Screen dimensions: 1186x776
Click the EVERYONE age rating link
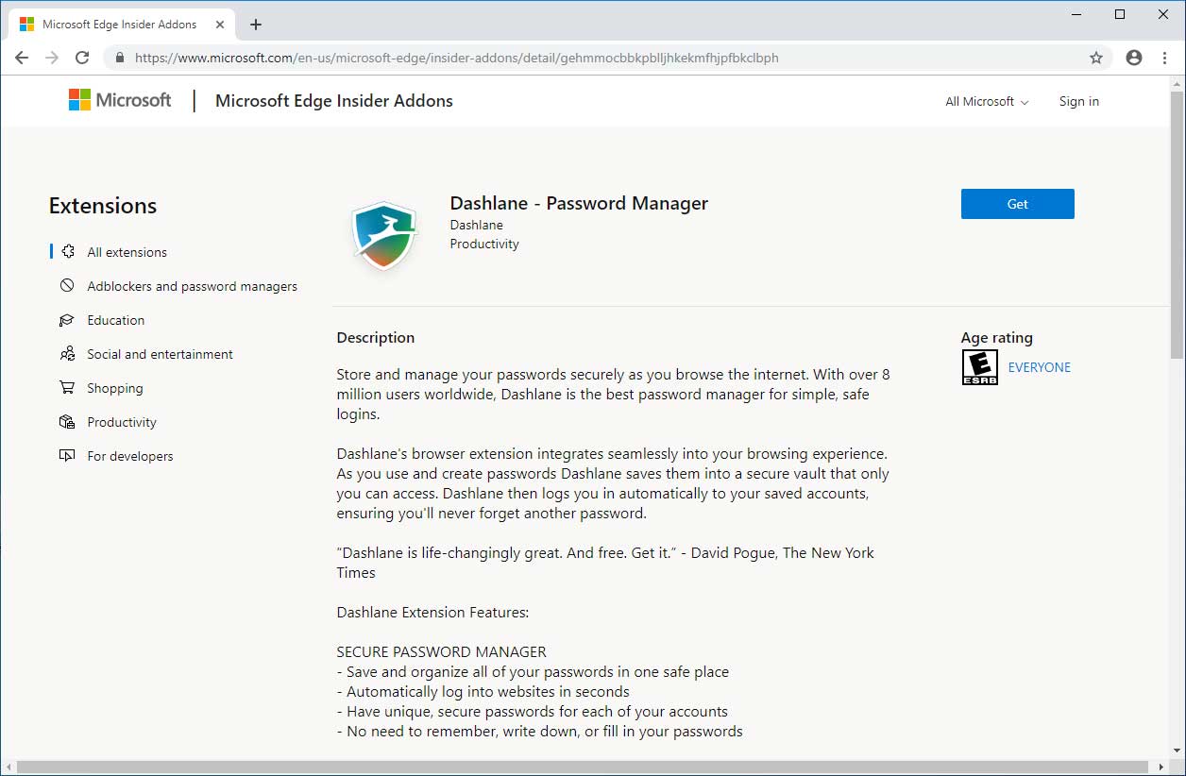pyautogui.click(x=1039, y=367)
